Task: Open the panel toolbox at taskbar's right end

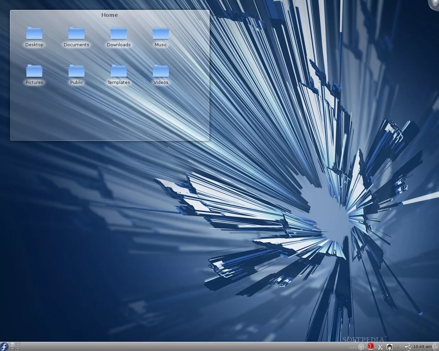Action: click(436, 347)
